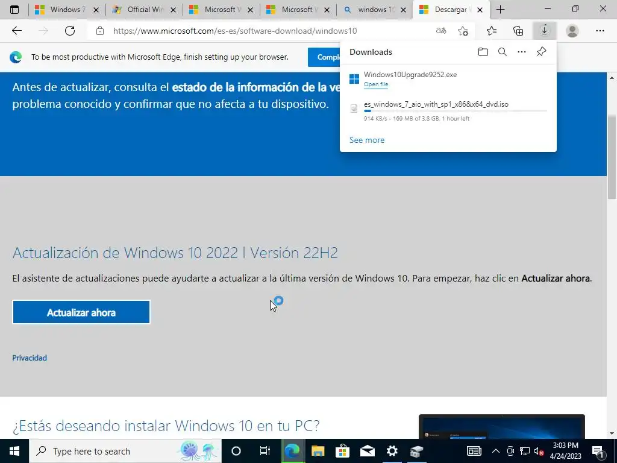
Task: Add this page to favorites
Action: [463, 31]
